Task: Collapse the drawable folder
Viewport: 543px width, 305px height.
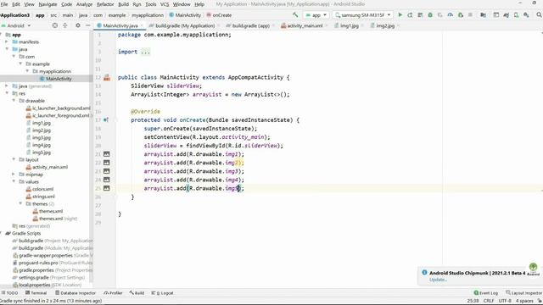Action: click(14, 101)
